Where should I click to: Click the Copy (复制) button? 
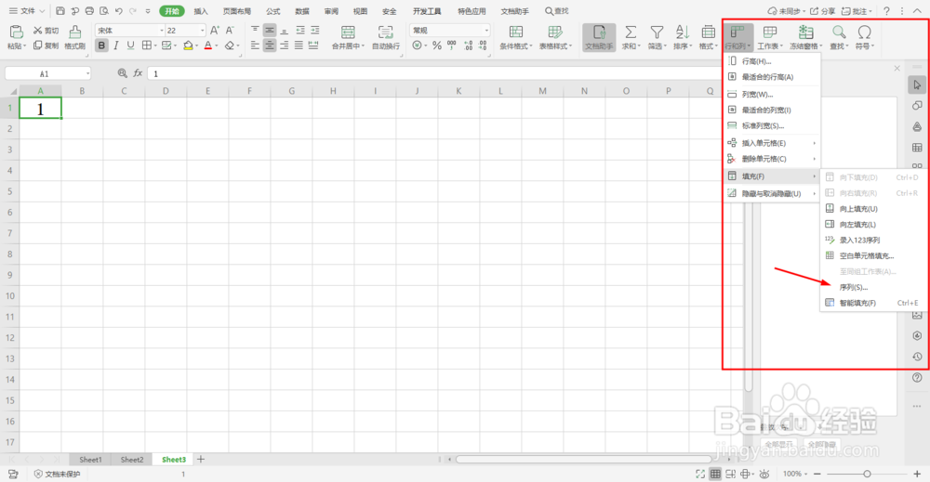46,45
